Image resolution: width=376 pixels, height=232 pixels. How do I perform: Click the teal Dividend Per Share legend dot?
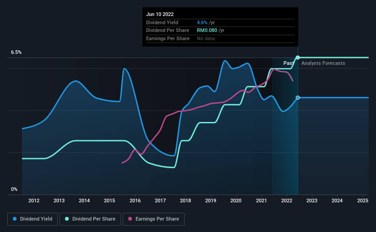[x=67, y=219]
